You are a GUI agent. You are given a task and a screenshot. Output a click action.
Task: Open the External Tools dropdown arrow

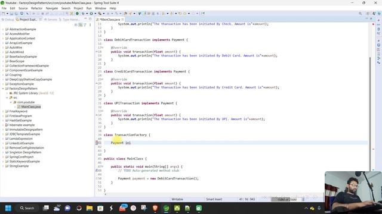[x=103, y=14]
